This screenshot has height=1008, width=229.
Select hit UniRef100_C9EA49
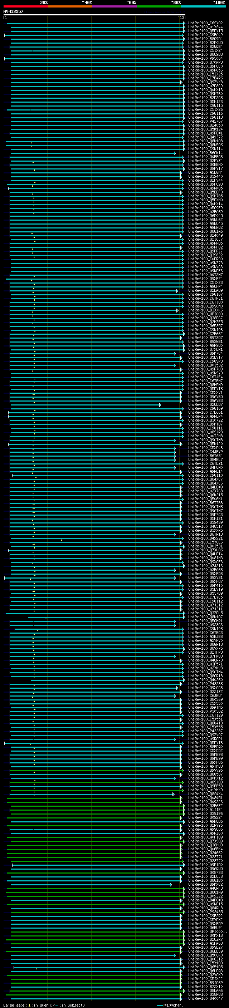pyautogui.click(x=205, y=35)
